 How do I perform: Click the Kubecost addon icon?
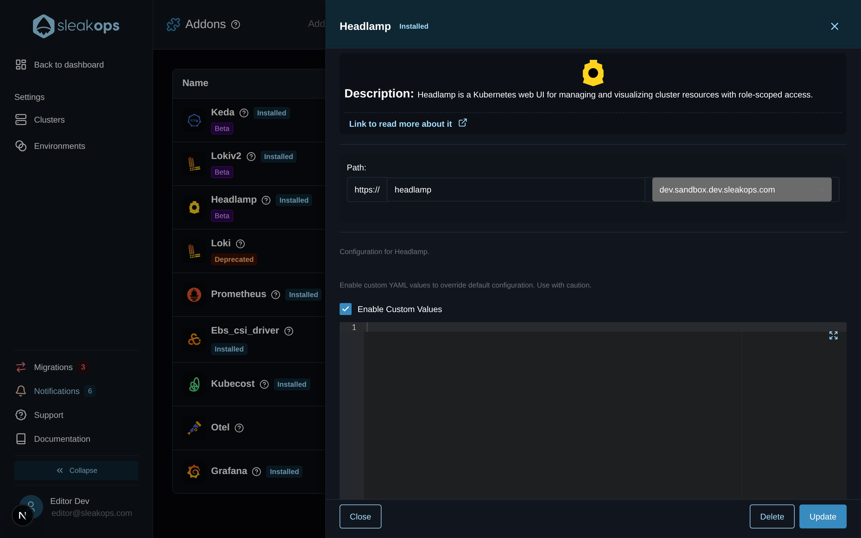point(194,384)
